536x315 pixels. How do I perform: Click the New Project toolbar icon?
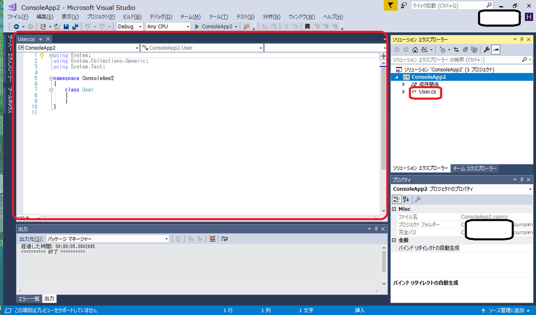43,27
